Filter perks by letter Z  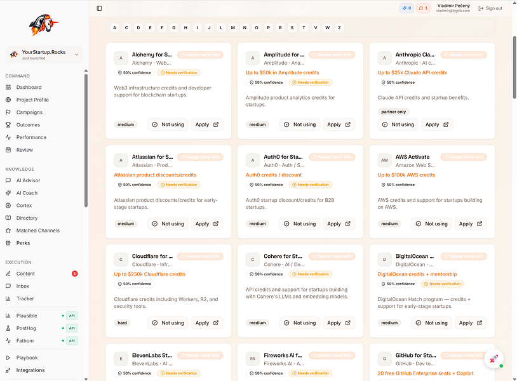(x=339, y=28)
